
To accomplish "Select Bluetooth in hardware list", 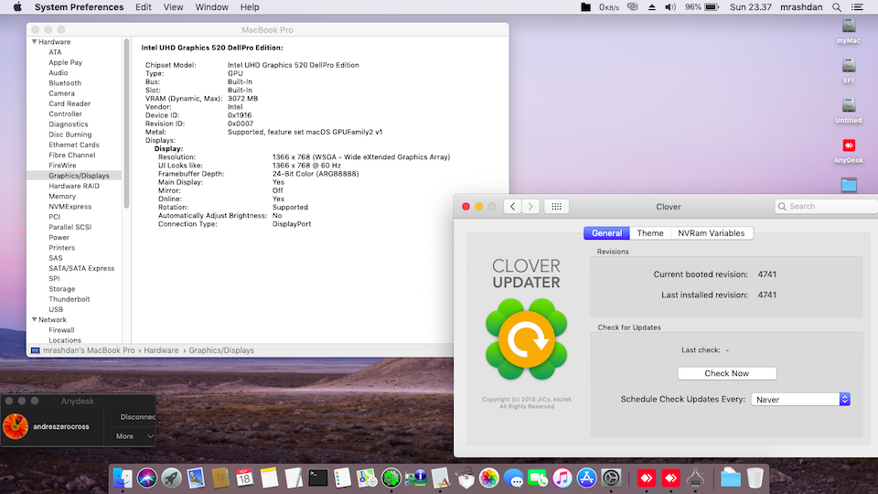I will tap(65, 83).
